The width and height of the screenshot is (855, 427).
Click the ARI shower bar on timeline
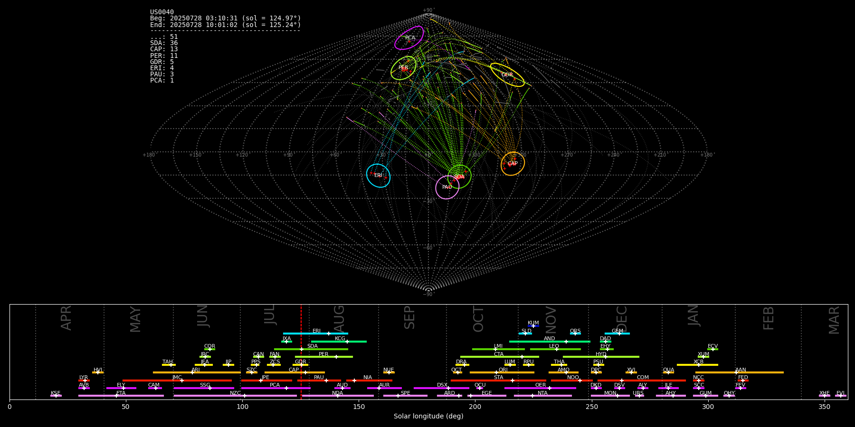(197, 372)
